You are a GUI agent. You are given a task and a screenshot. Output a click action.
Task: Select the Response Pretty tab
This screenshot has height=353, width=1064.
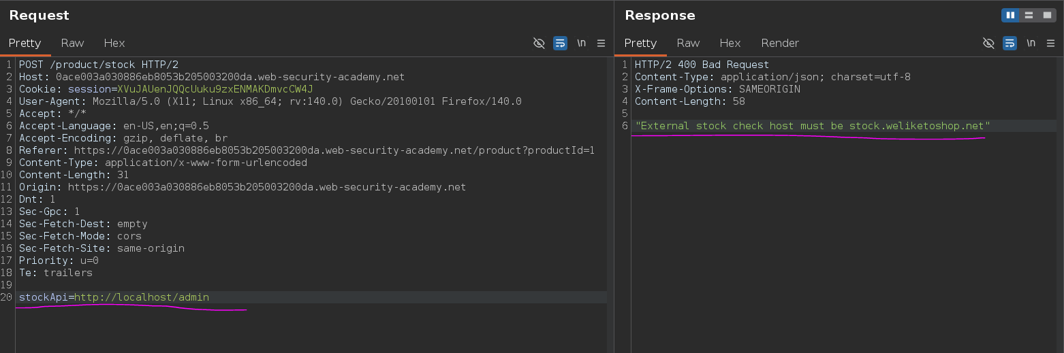(x=640, y=43)
